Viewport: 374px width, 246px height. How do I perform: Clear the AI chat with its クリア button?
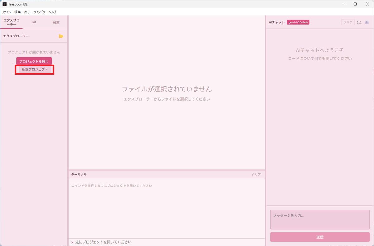pos(348,22)
